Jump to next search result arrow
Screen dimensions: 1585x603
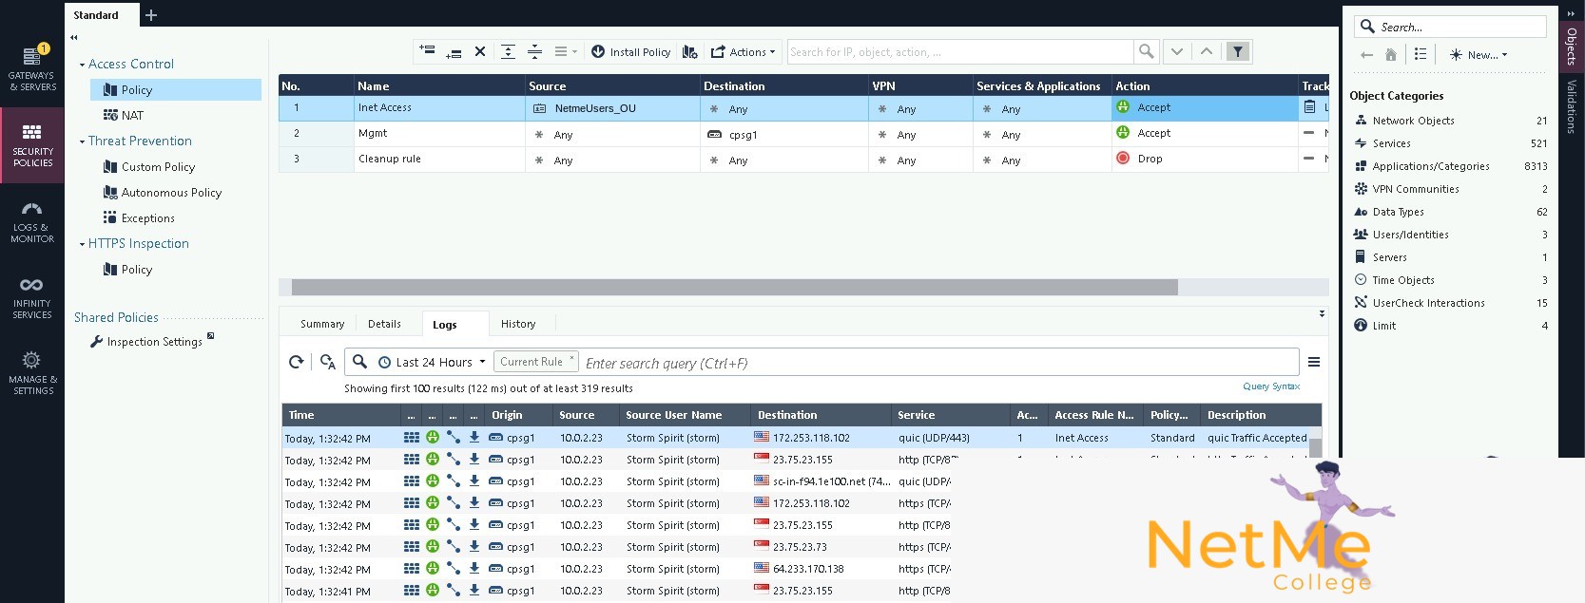coord(1177,51)
